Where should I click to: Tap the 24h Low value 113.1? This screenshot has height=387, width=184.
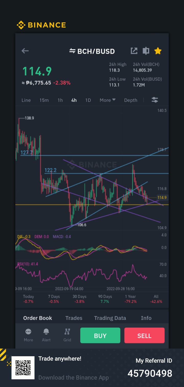click(114, 85)
